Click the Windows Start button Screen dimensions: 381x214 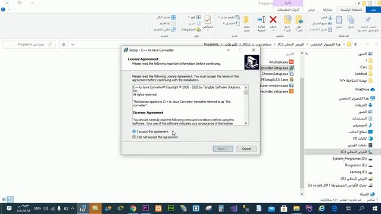click(374, 209)
